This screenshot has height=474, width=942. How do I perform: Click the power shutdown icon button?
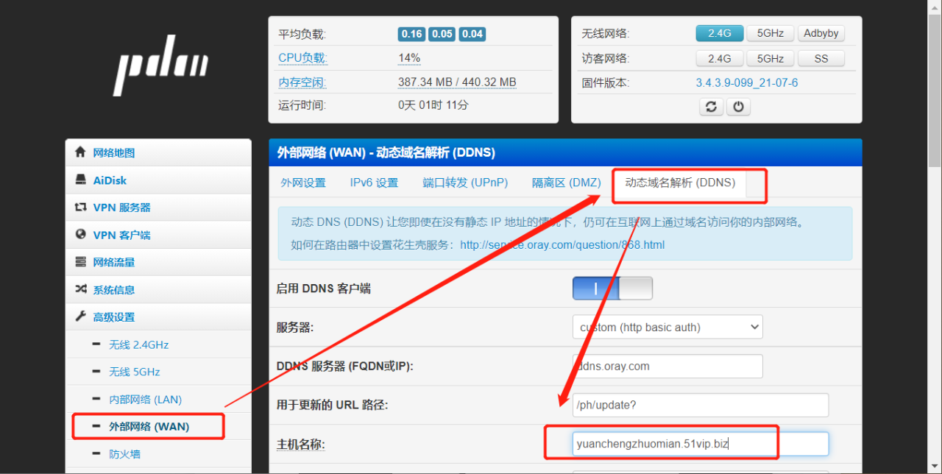click(x=738, y=107)
